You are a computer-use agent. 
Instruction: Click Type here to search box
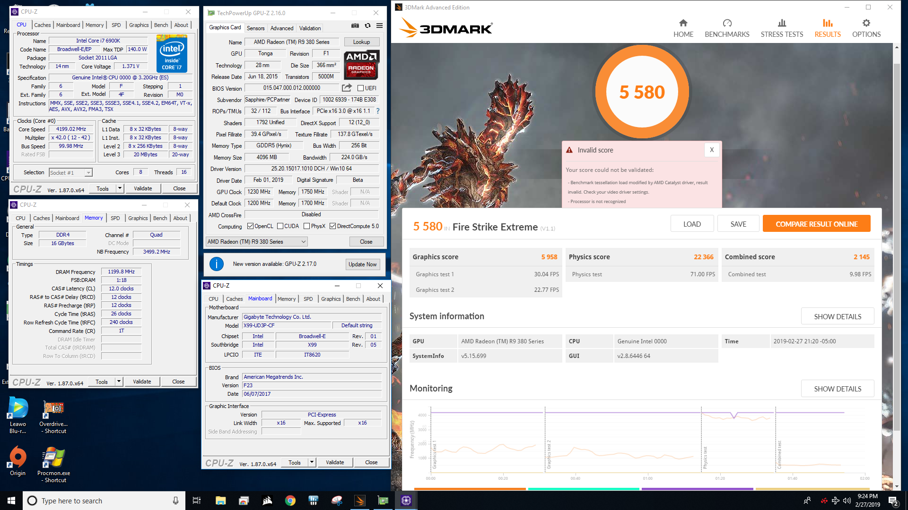[103, 501]
